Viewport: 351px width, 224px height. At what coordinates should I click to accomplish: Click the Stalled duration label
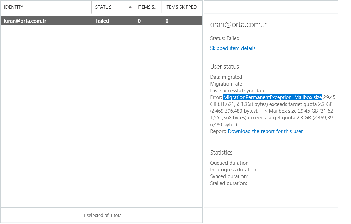pos(229,183)
